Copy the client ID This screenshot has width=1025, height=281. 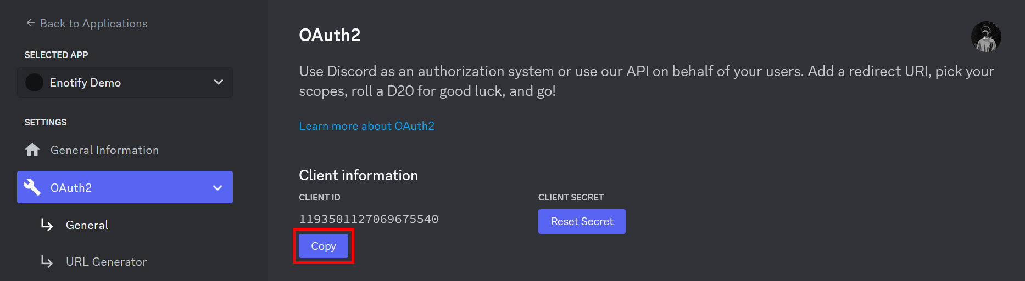click(323, 246)
